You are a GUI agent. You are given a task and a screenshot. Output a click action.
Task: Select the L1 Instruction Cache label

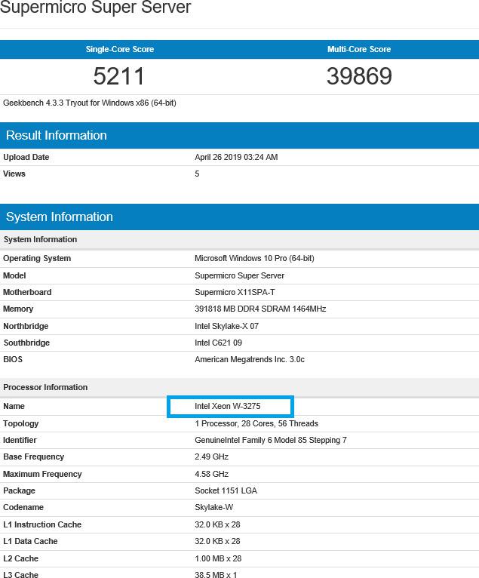(x=42, y=524)
